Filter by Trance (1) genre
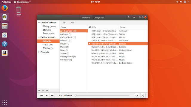Image resolution: width=191 pixels, height=107 pixels. [74, 53]
